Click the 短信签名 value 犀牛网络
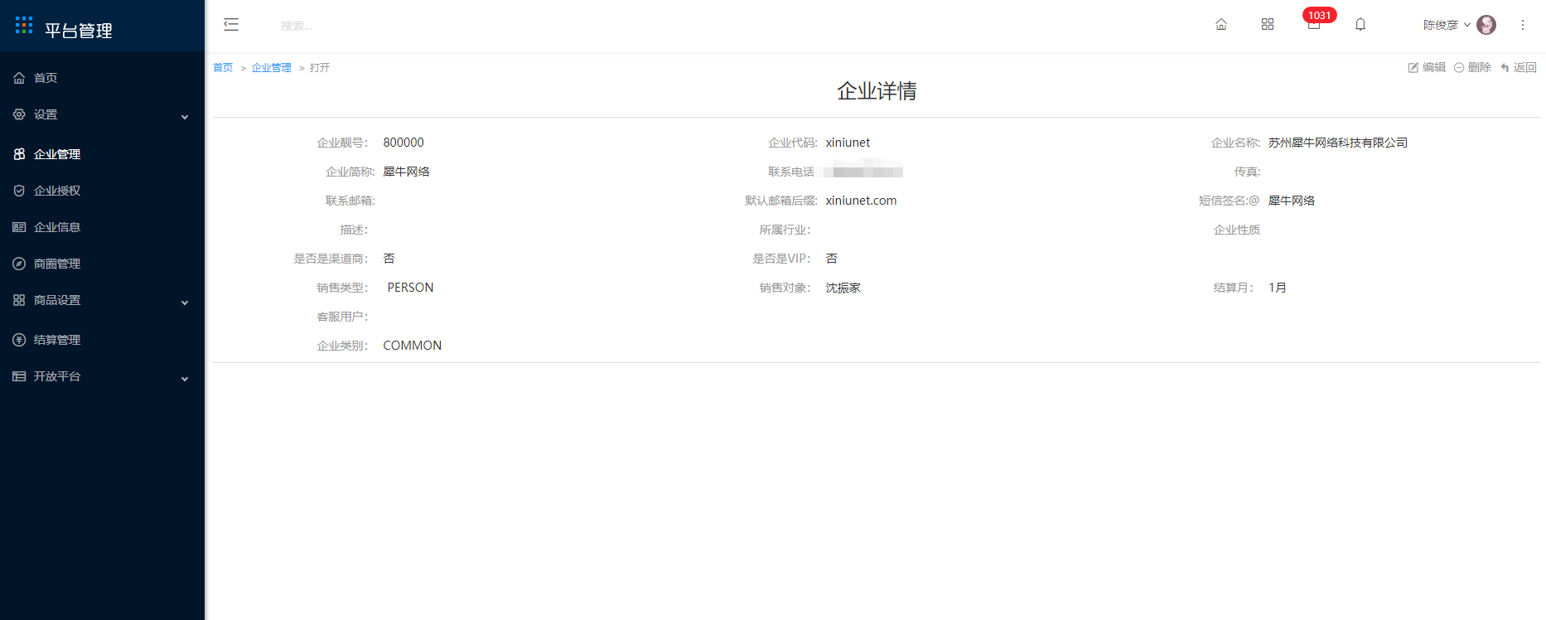Viewport: 1546px width, 620px height. click(1291, 201)
